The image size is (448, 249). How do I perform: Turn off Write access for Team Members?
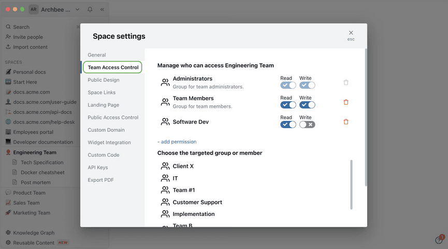point(307,105)
